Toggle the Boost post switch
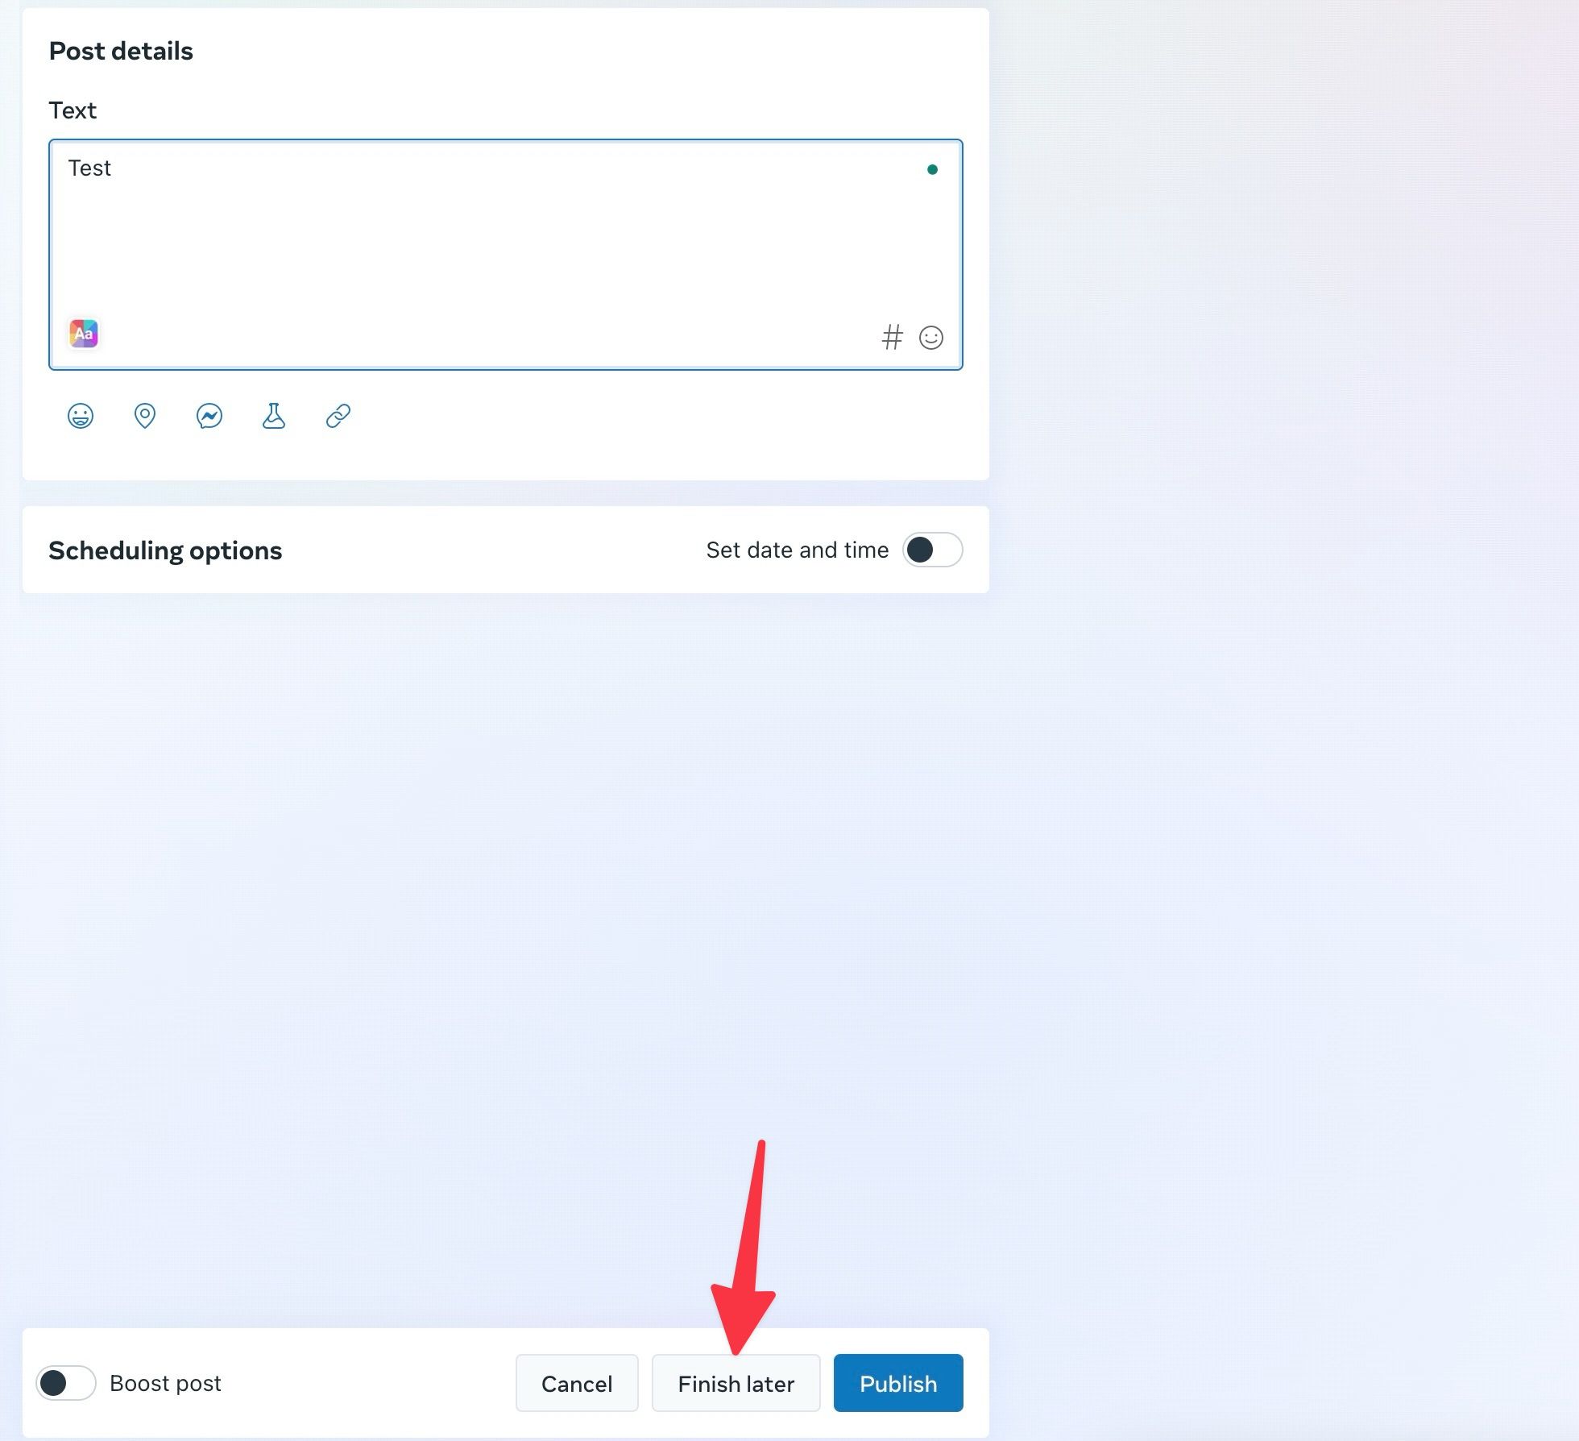The height and width of the screenshot is (1441, 1579). click(x=64, y=1382)
